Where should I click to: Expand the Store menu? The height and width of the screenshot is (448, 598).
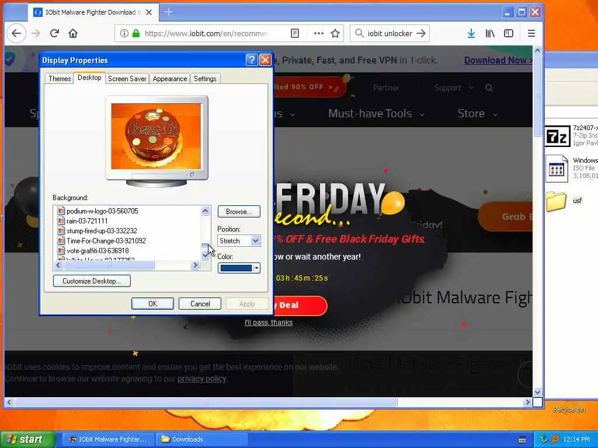pyautogui.click(x=477, y=114)
